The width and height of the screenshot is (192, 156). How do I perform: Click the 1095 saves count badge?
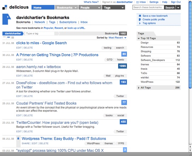click(x=122, y=66)
